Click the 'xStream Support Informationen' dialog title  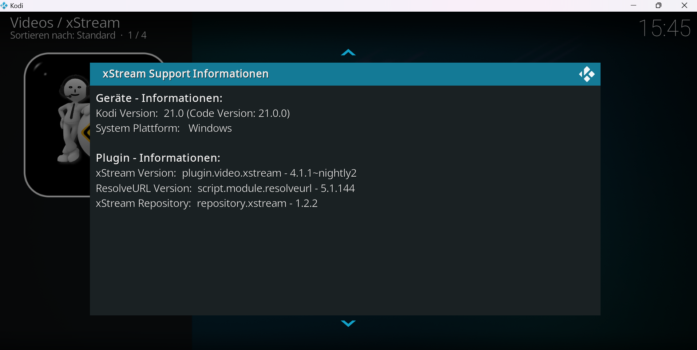click(185, 74)
